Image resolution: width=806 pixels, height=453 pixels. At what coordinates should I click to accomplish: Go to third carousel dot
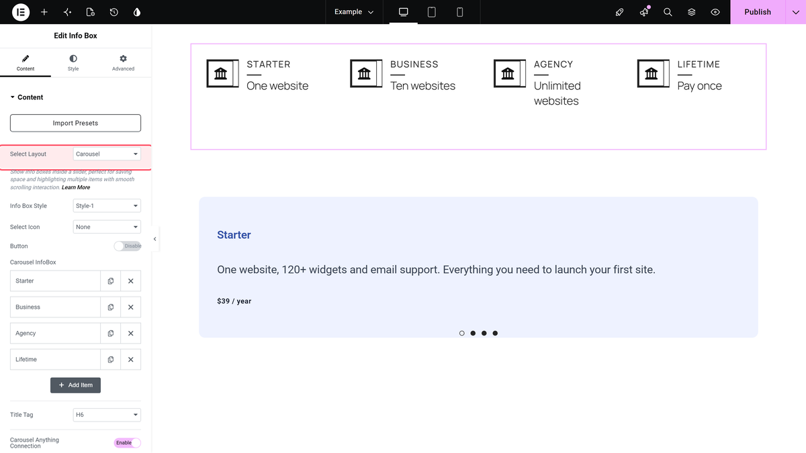tap(484, 333)
